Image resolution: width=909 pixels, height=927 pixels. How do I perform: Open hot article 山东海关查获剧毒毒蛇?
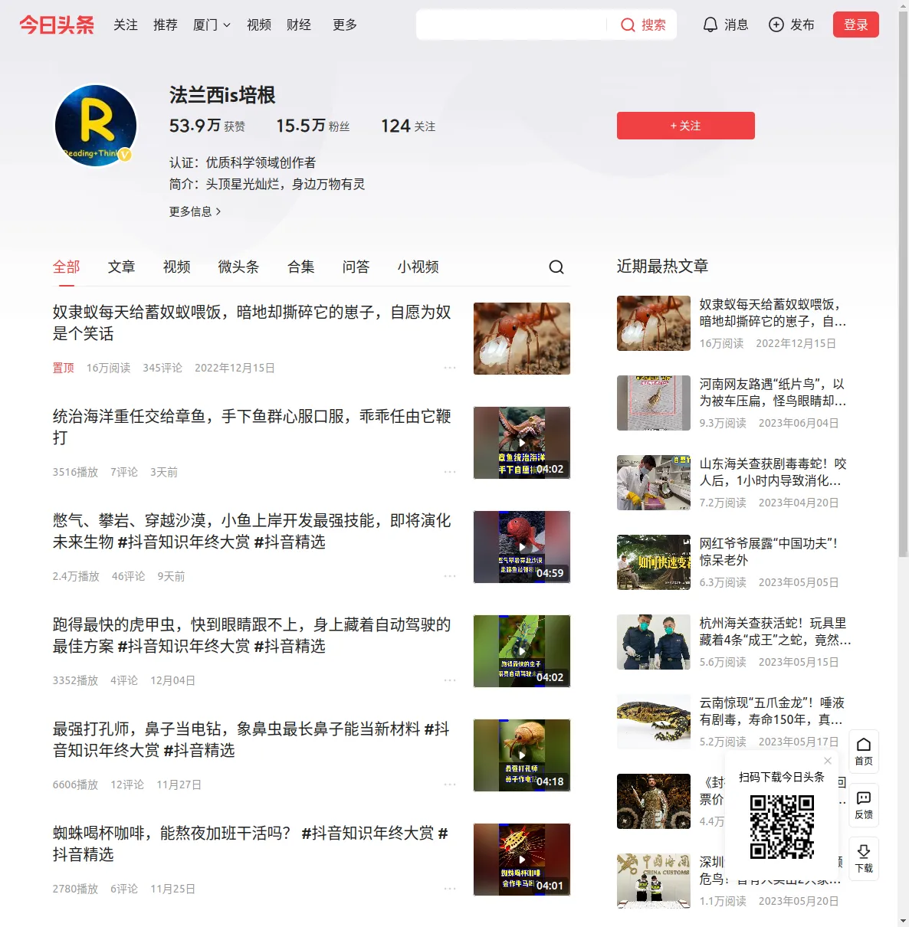pyautogui.click(x=773, y=472)
